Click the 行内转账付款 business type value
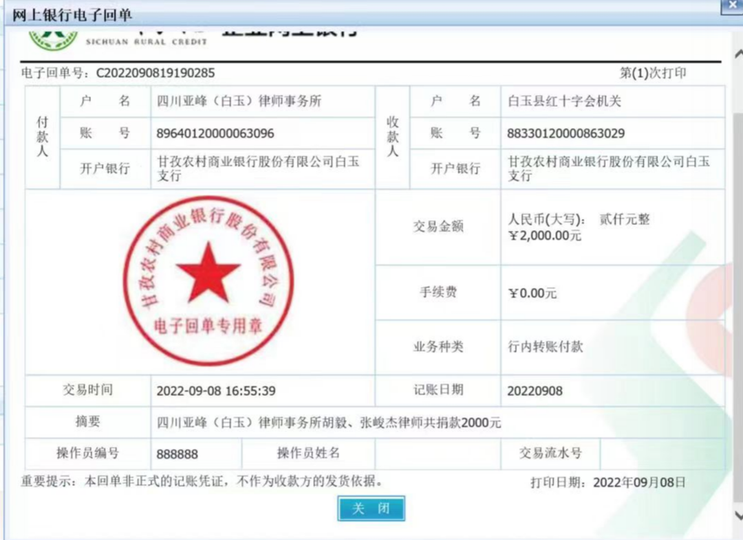 (x=545, y=346)
